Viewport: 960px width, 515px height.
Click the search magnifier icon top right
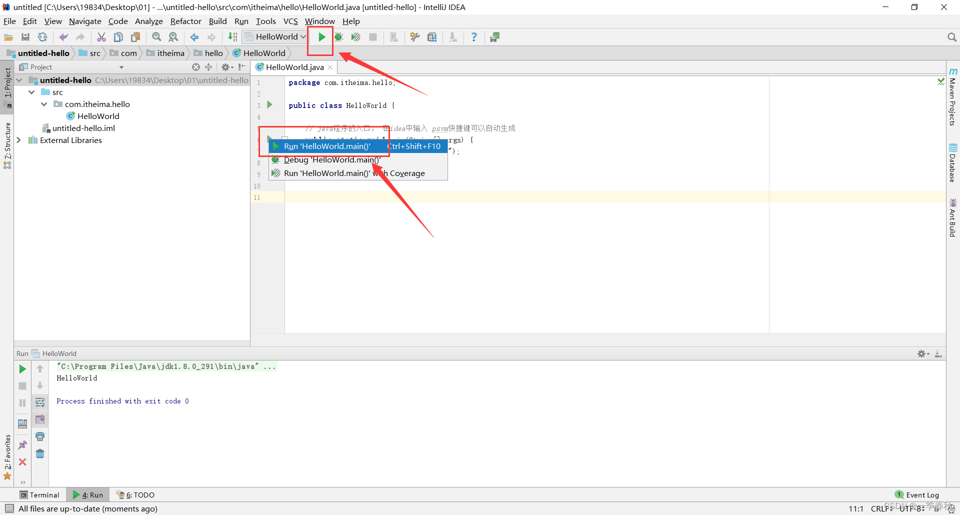[951, 36]
